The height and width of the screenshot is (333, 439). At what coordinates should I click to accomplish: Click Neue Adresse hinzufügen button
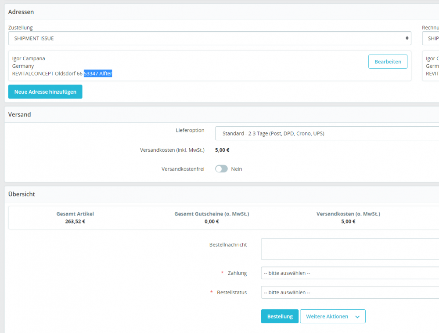[x=45, y=92]
